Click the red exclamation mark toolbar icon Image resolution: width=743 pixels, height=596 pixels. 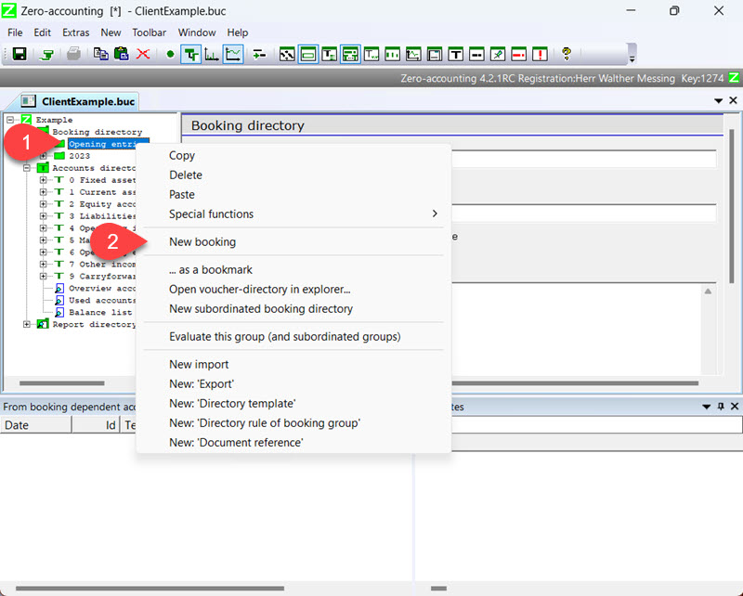540,54
